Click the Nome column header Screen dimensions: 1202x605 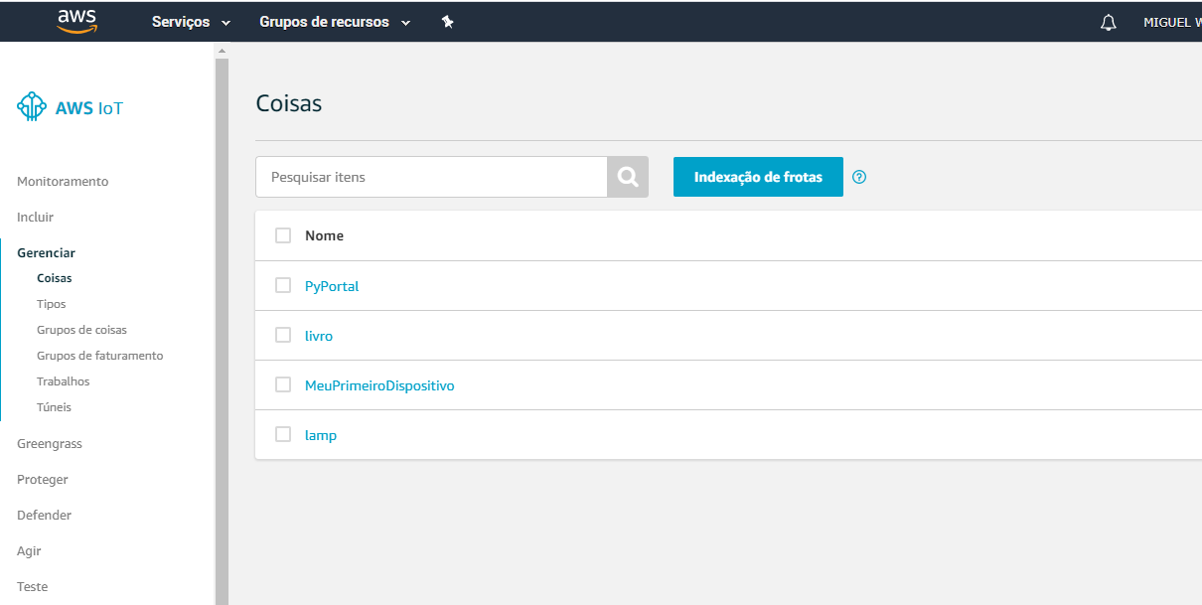click(324, 235)
